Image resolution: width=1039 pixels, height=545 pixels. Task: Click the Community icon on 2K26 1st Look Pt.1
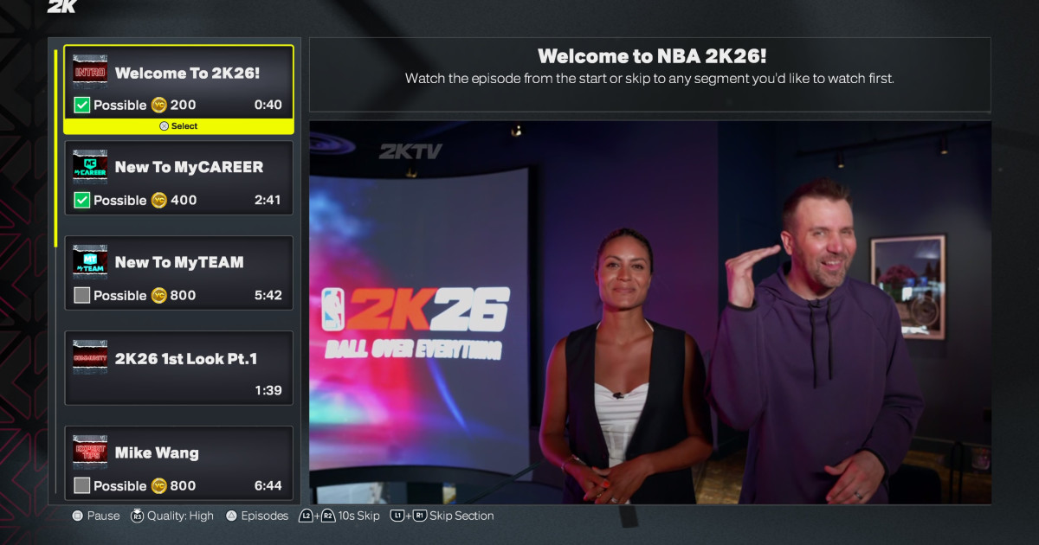pyautogui.click(x=90, y=357)
